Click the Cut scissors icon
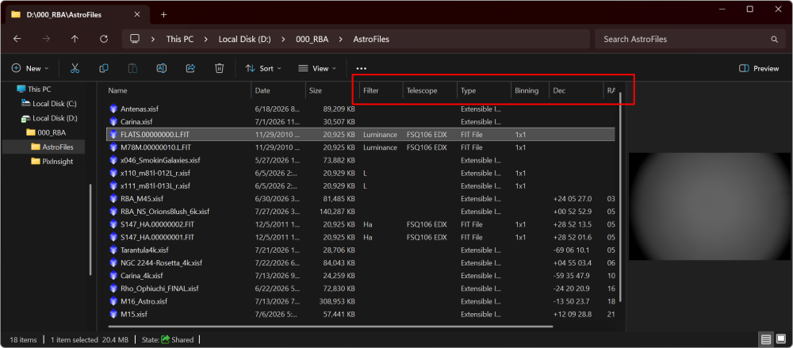The image size is (793, 348). pos(75,68)
